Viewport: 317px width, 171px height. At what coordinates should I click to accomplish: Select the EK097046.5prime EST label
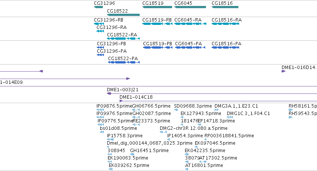[215, 143]
